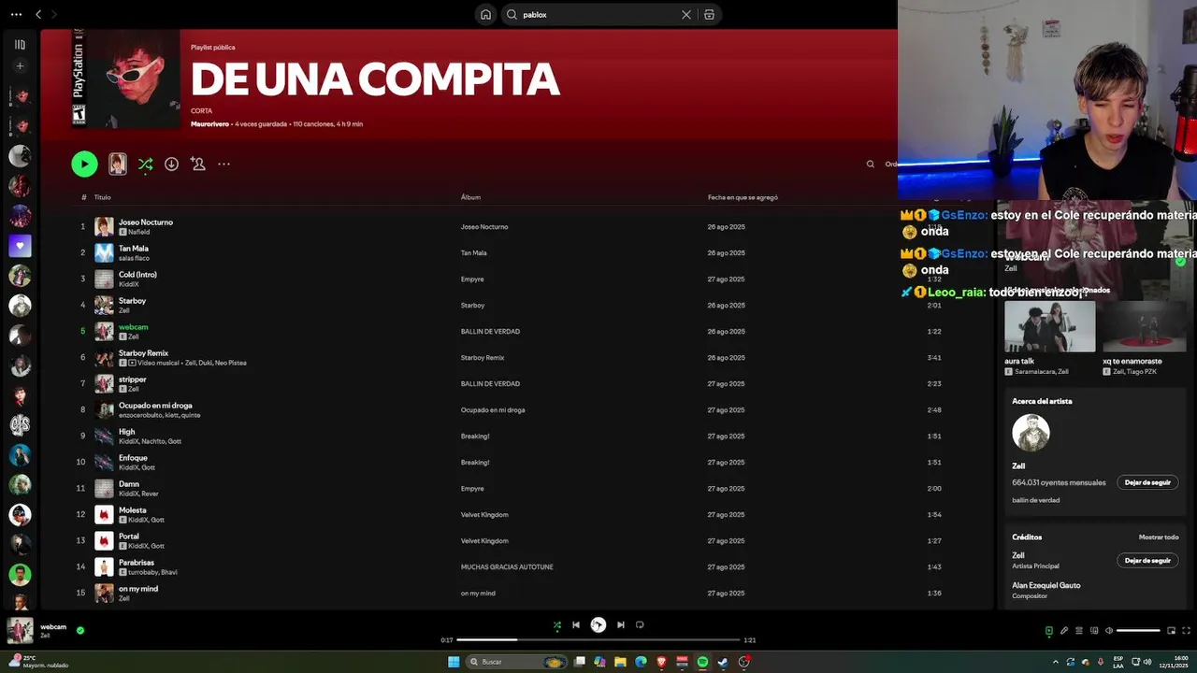This screenshot has height=673, width=1197.
Task: Open the play queue icon
Action: [x=1078, y=631]
